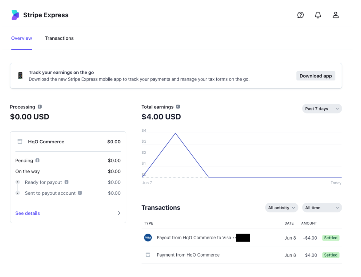Click the Download app button
The width and height of the screenshot is (361, 277).
tap(316, 76)
